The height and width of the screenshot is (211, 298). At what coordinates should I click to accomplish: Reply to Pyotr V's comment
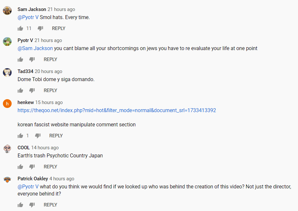50,59
